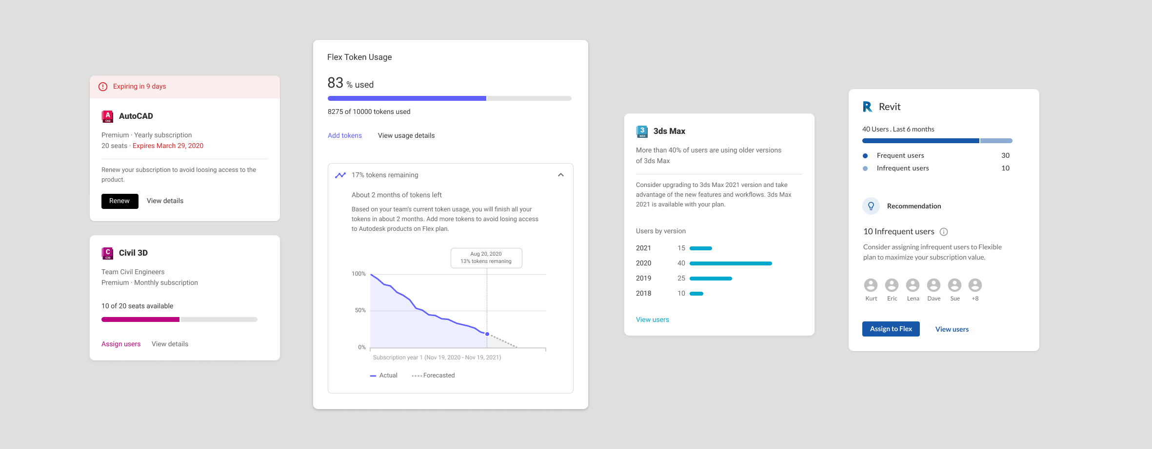Screen dimensions: 1152x449
Task: Click the 3ds Max product icon
Action: [x=642, y=131]
